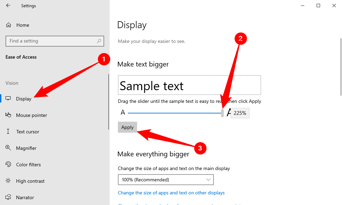This screenshot has width=342, height=205.
Task: Click the Display monitor icon
Action: 8,98
